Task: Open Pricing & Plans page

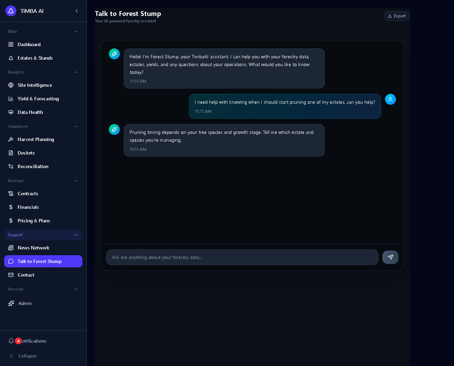Action: pos(34,221)
